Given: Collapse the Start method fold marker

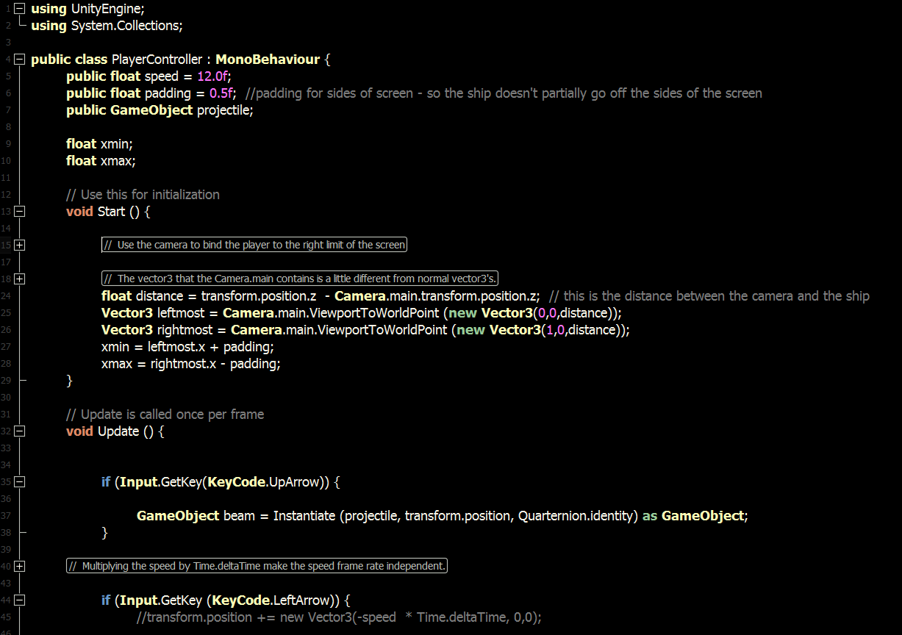Looking at the screenshot, I should (x=19, y=211).
